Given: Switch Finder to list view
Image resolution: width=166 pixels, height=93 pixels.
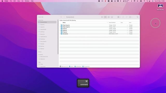Looking at the screenshot, I should [105, 17].
